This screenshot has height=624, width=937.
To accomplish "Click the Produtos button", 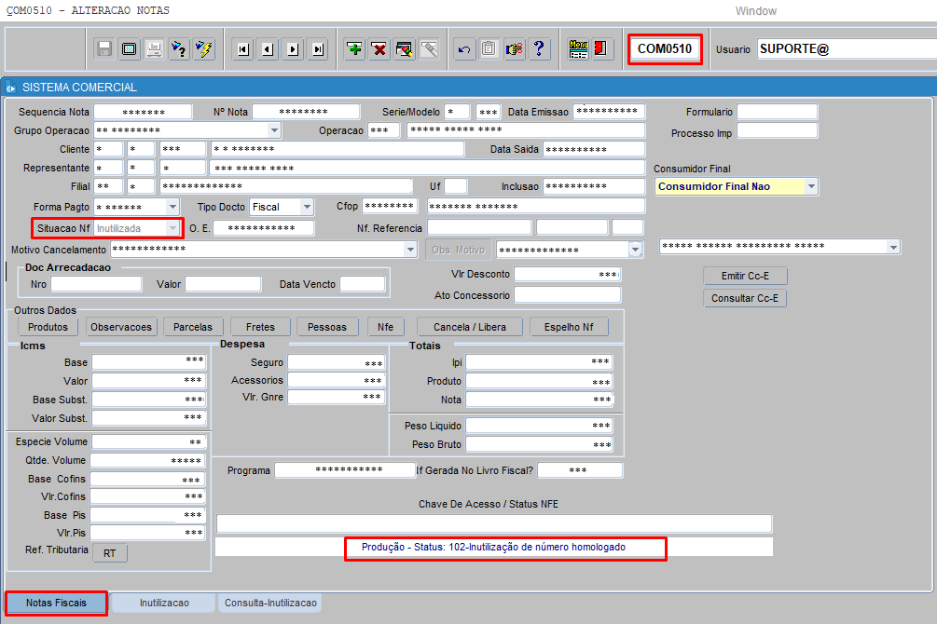I will (x=48, y=327).
